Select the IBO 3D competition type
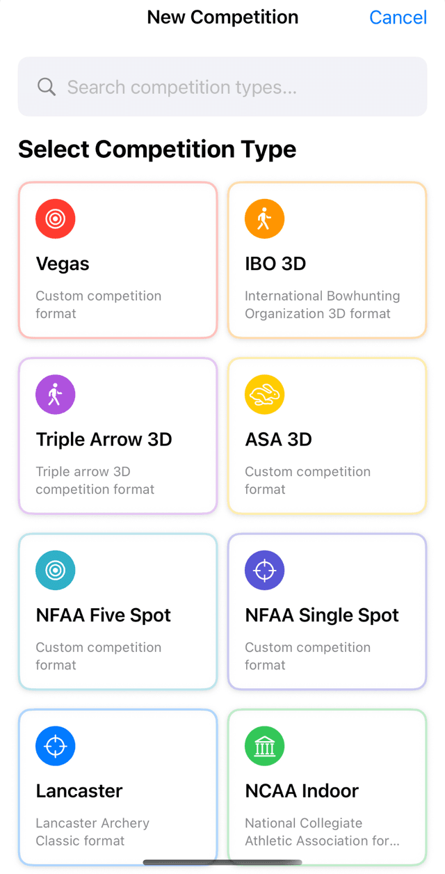 point(327,260)
